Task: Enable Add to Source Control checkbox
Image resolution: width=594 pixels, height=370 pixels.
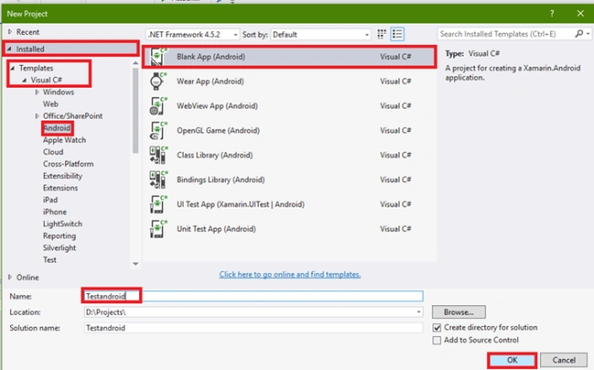Action: 437,340
